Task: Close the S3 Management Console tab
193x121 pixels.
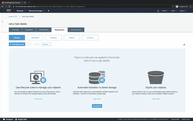Action: [x=25, y=3]
